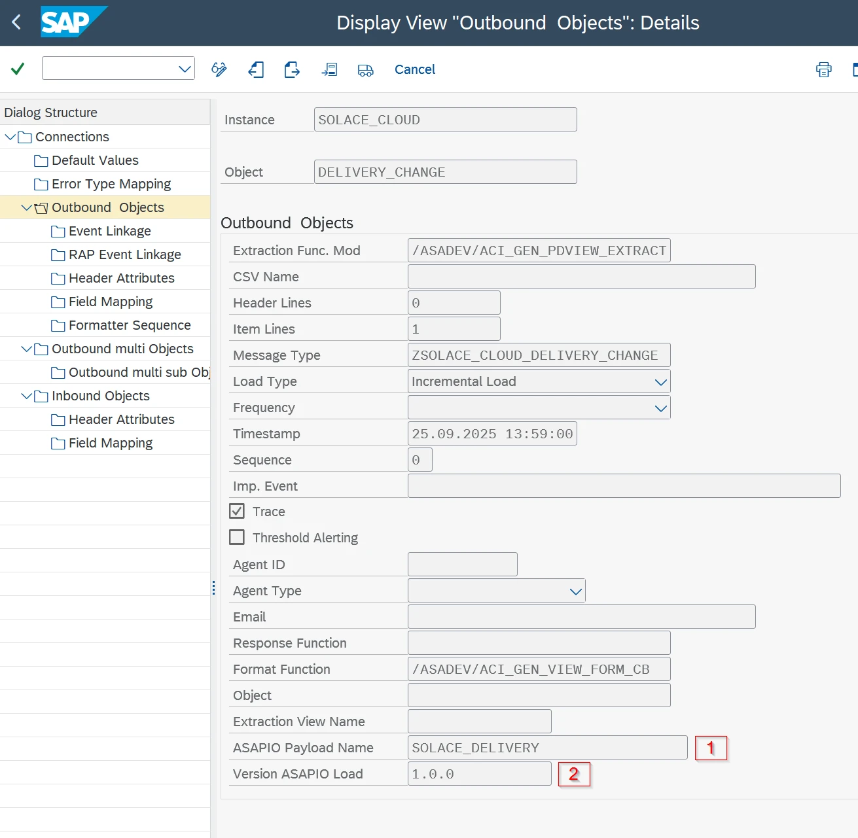Screen dimensions: 858x838
Task: Click the Sequence field
Action: pyautogui.click(x=420, y=460)
